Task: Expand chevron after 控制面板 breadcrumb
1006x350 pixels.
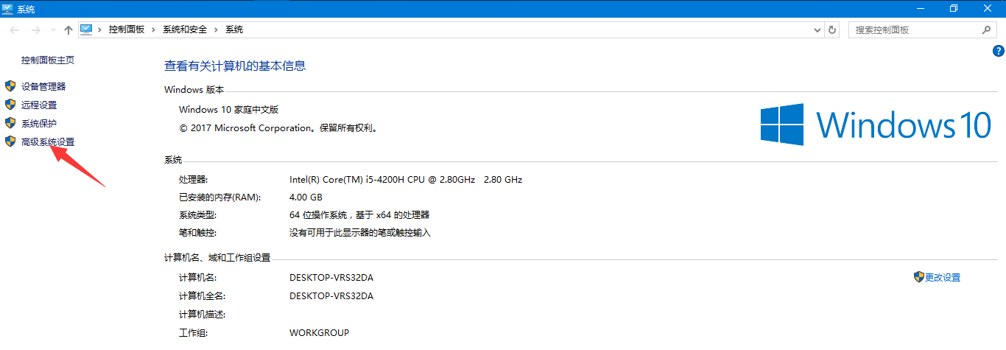Action: tap(154, 30)
